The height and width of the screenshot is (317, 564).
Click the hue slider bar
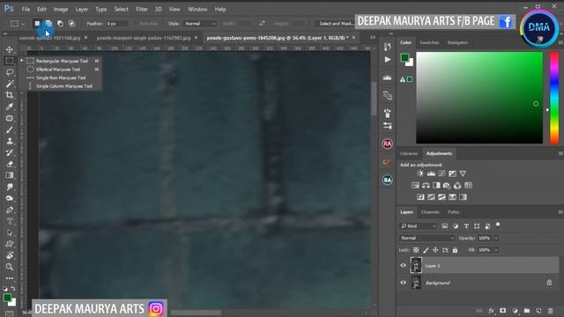coord(554,98)
